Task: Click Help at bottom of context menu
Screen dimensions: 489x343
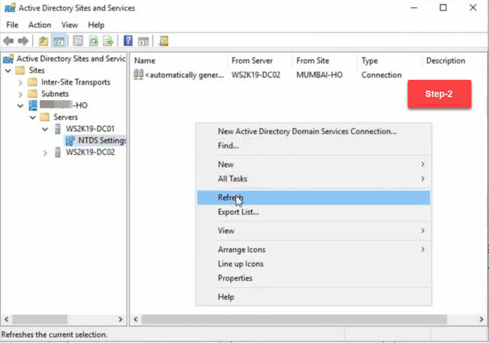Action: 313,297
